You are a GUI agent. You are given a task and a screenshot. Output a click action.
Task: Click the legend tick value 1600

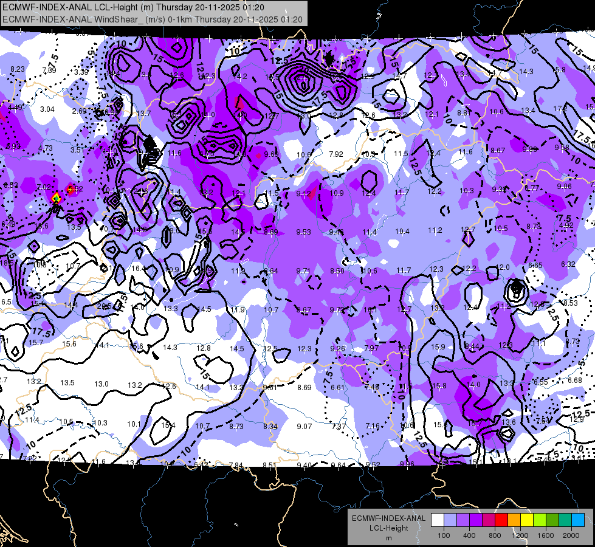pos(546,535)
